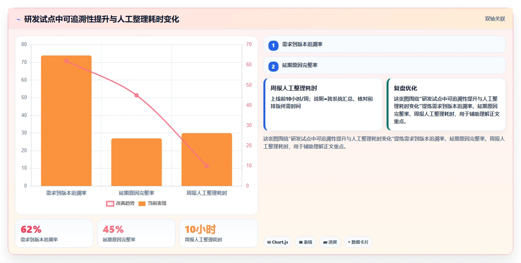Click the 进度 tag

[330, 242]
